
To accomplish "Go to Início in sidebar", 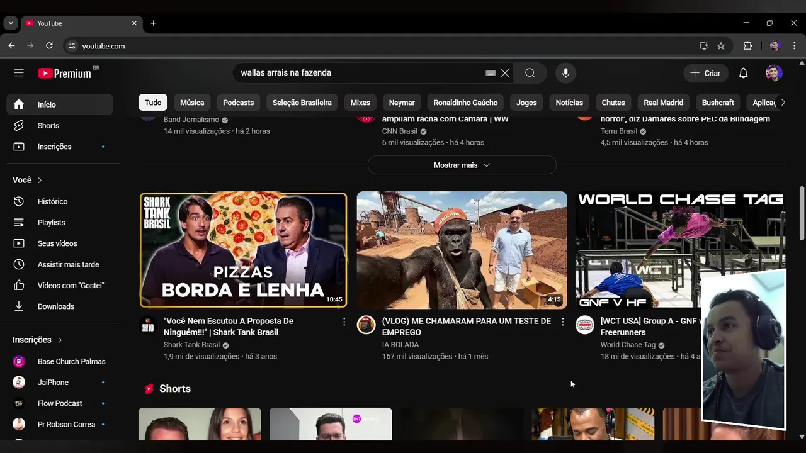I will (60, 104).
